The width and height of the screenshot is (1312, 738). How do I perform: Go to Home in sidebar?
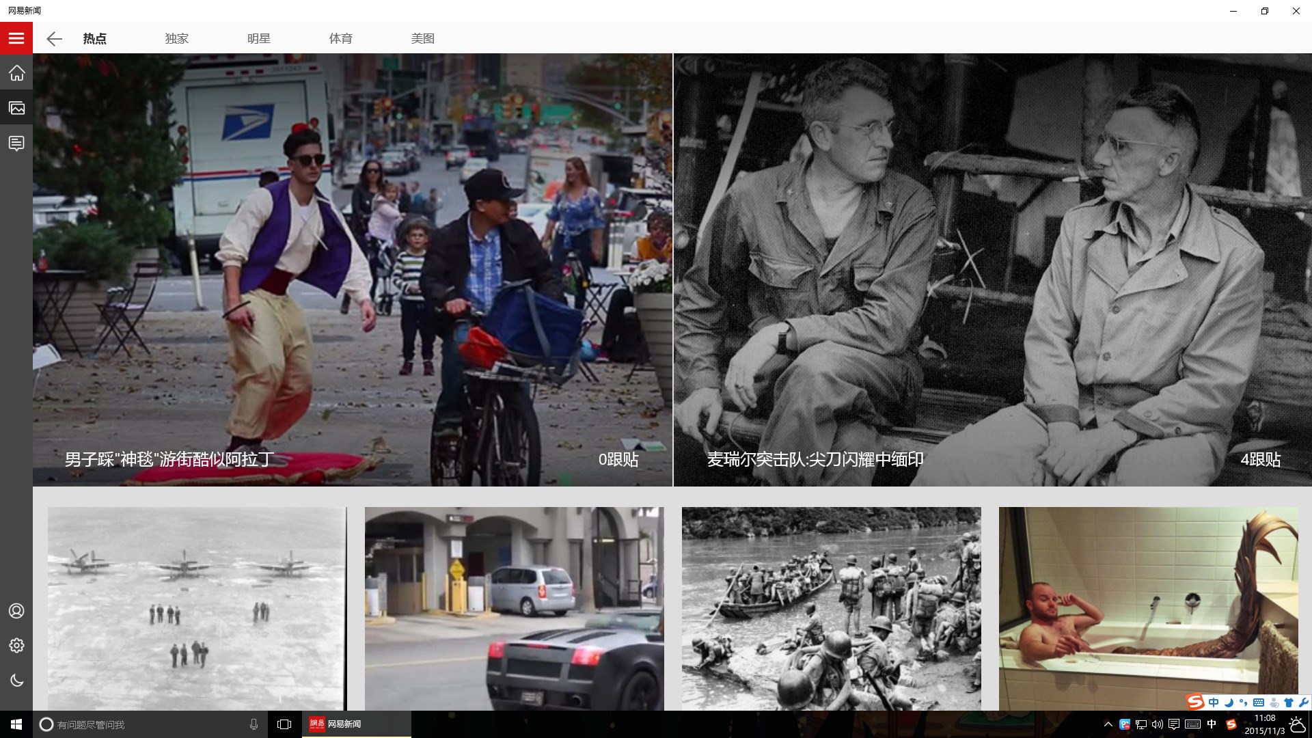(x=16, y=73)
